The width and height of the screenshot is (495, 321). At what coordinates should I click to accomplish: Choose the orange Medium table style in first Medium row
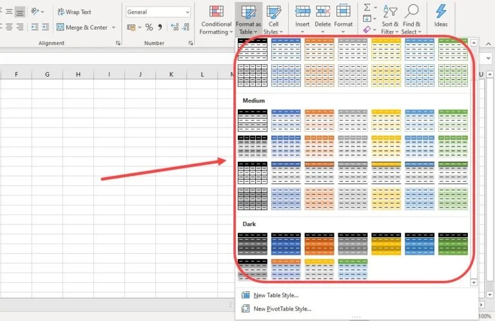click(319, 121)
